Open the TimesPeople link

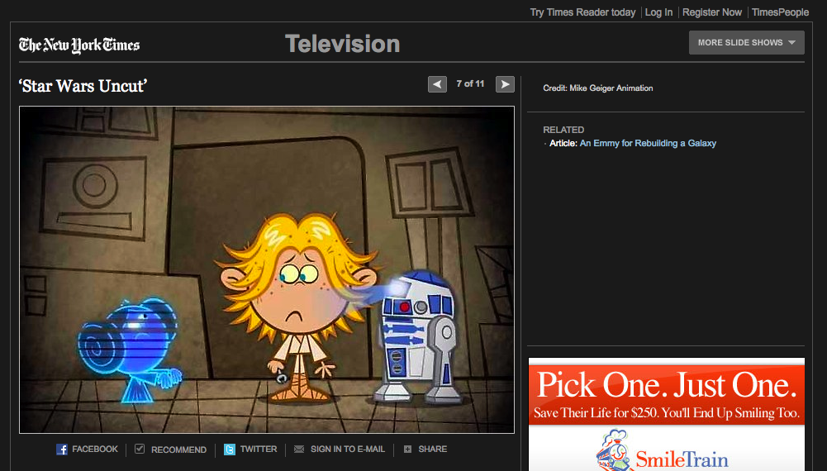point(780,12)
